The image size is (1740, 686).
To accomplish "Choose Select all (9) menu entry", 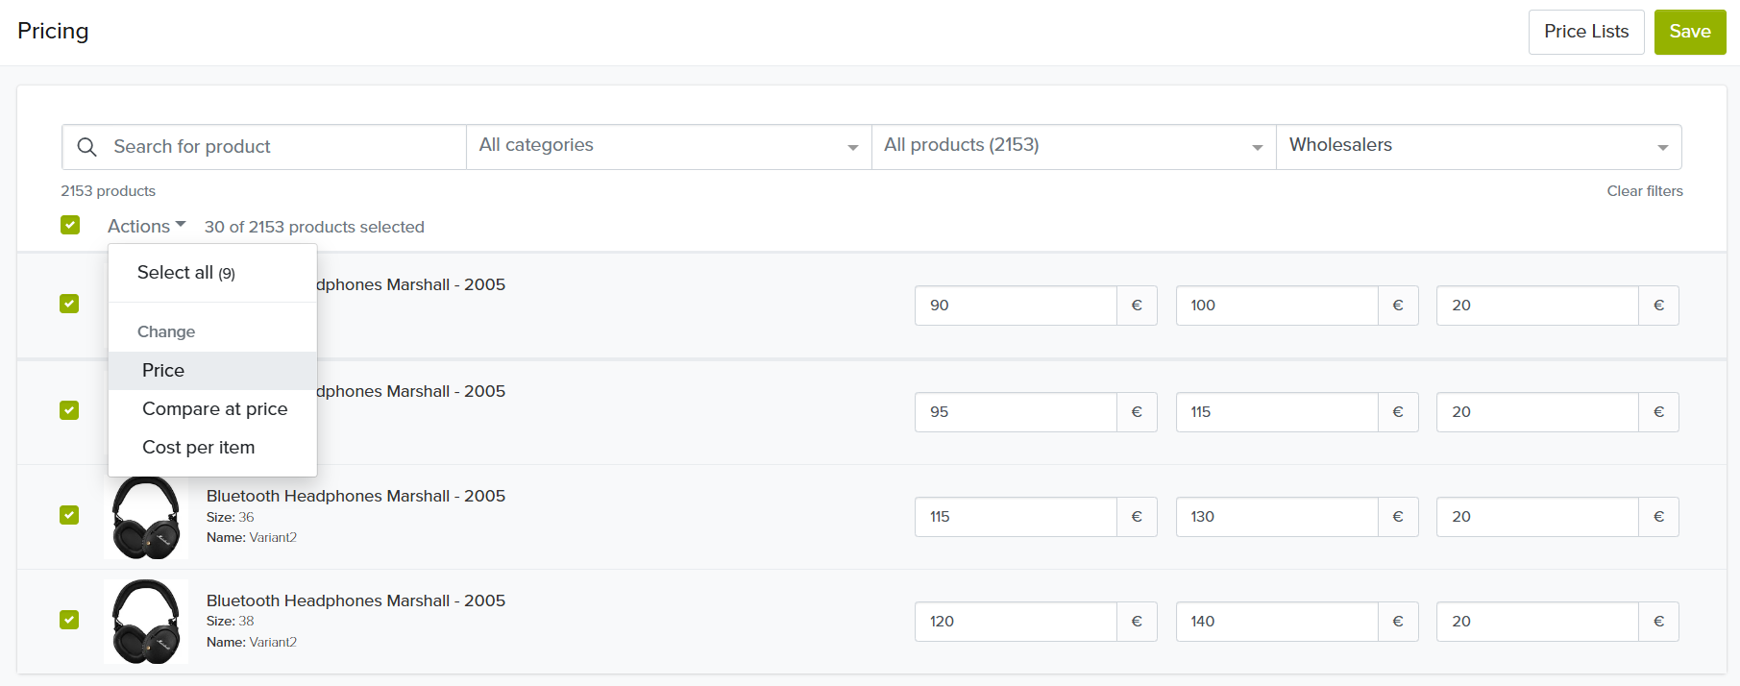I will click(x=185, y=273).
